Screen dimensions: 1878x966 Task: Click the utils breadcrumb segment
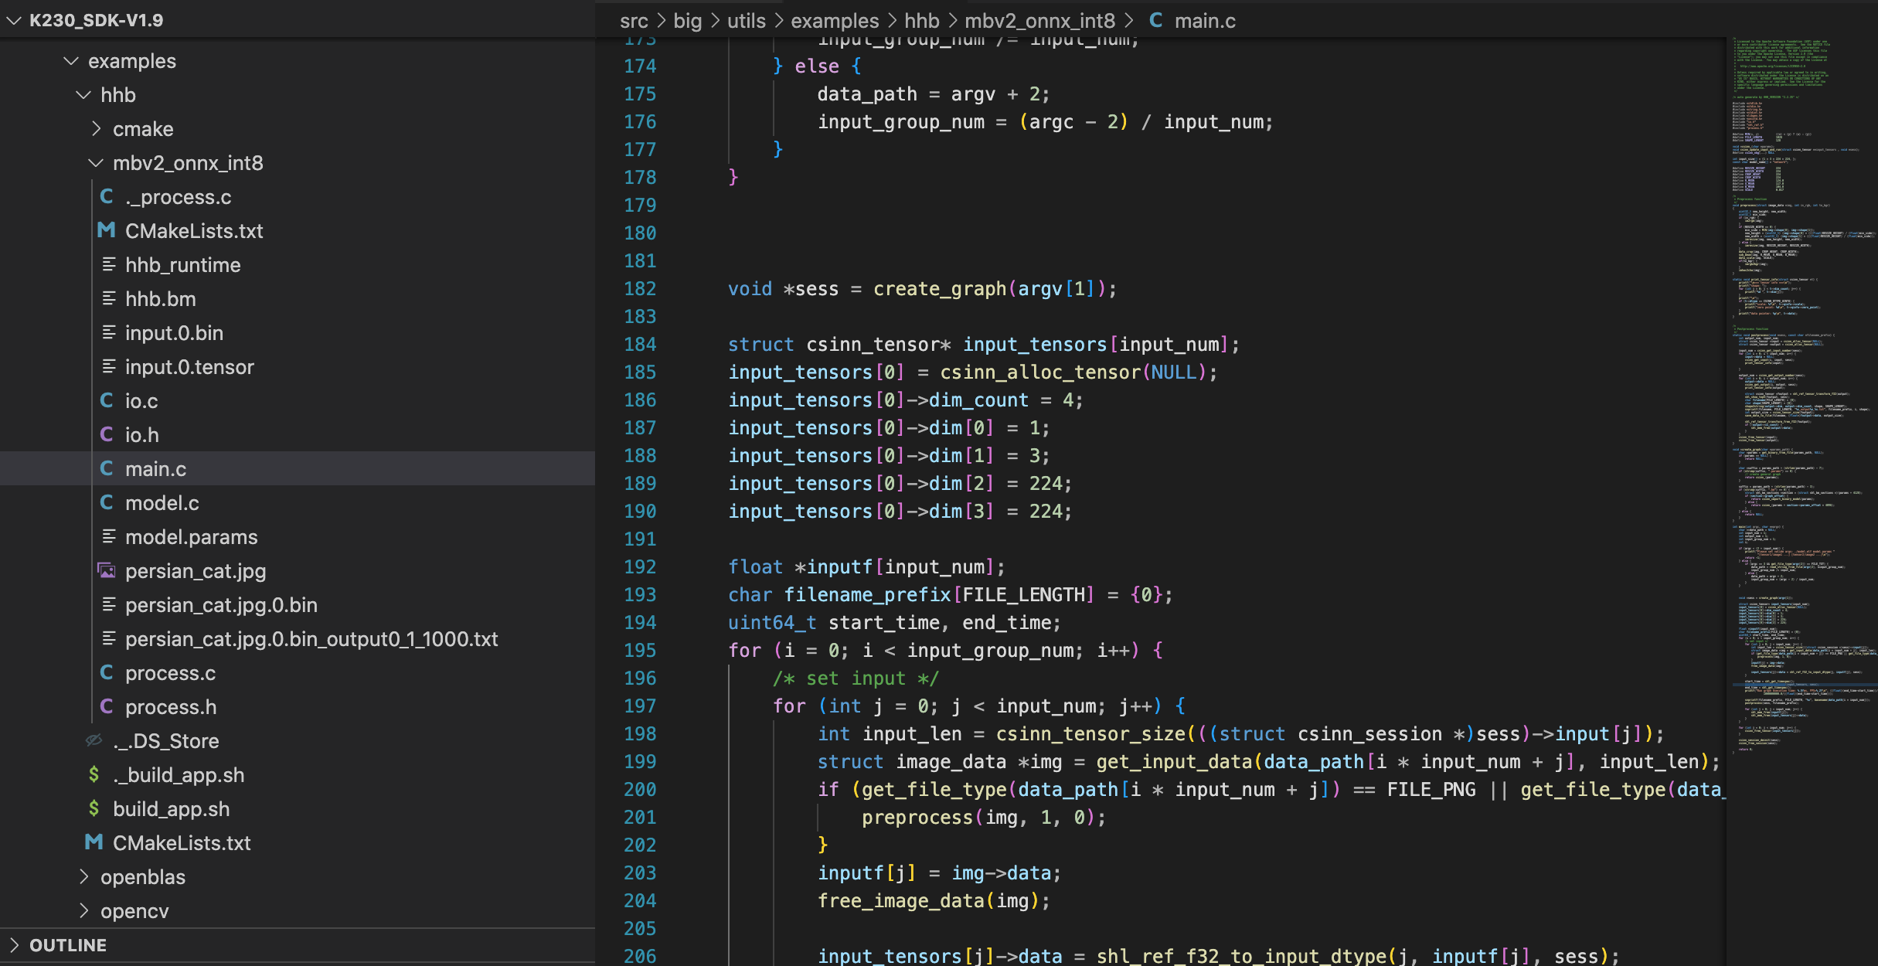click(x=746, y=21)
